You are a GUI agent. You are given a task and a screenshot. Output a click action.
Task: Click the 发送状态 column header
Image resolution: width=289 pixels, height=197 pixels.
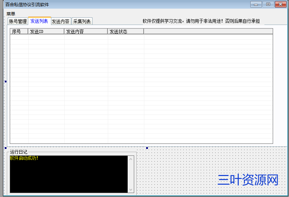pos(126,31)
